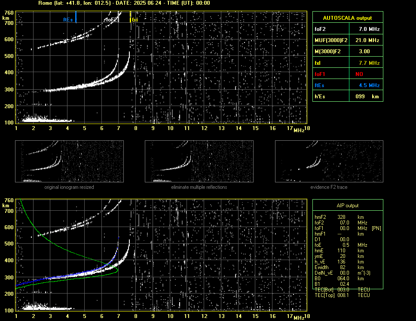
Task: Select the hmE 110 km row
Action: [x=339, y=251]
